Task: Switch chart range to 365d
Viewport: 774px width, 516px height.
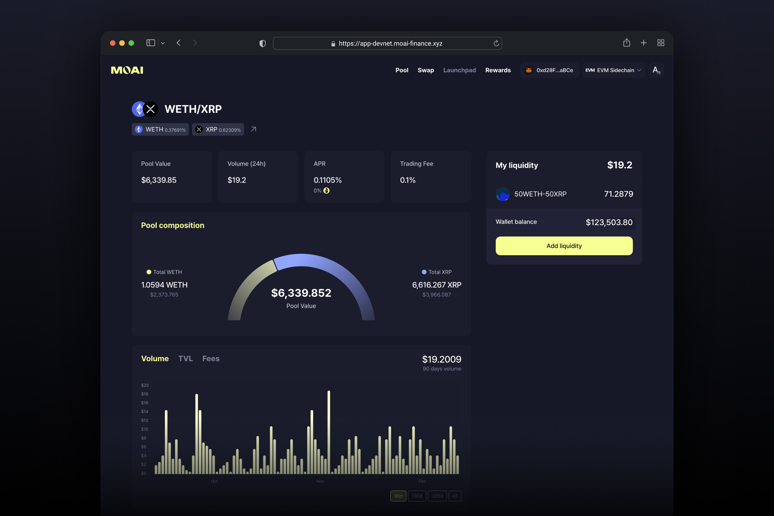Action: click(437, 496)
